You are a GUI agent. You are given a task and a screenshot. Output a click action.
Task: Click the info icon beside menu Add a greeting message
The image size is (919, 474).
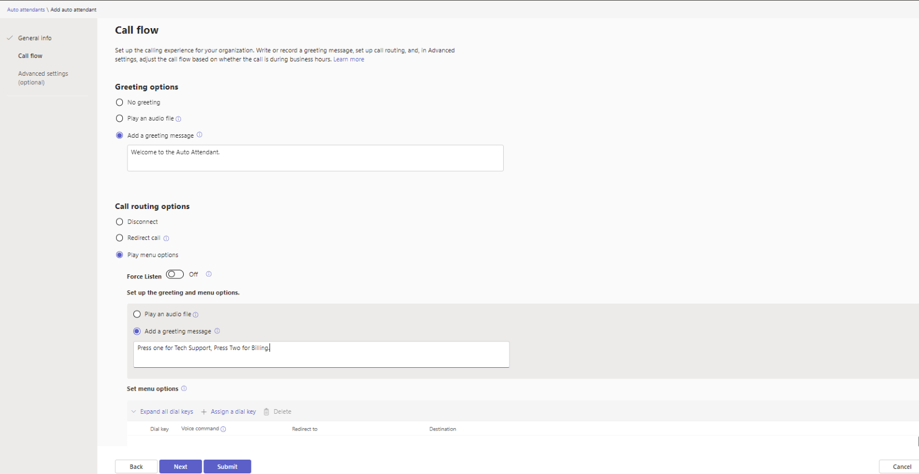click(x=217, y=331)
